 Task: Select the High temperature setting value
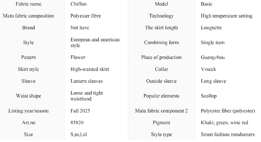(226, 16)
